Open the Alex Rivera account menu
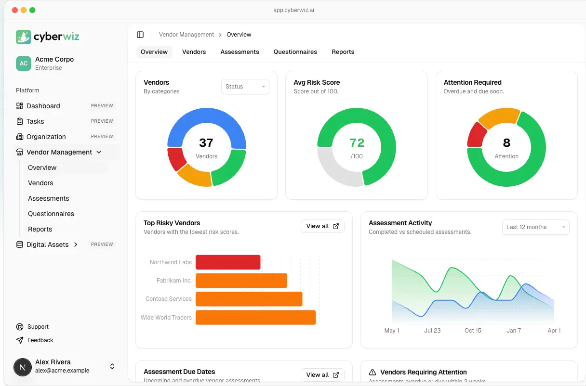 [112, 367]
